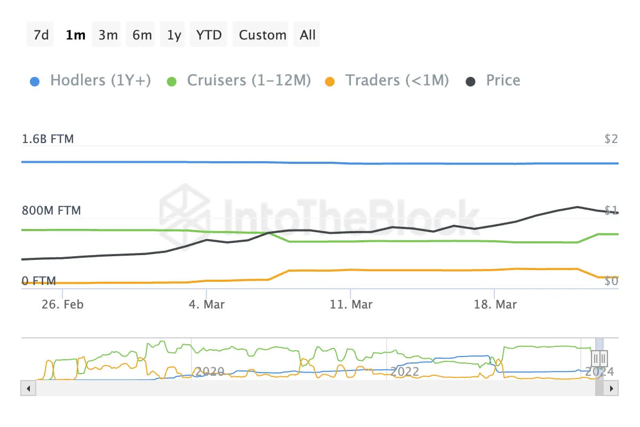
Task: Click the YTD range button
Action: pos(209,35)
